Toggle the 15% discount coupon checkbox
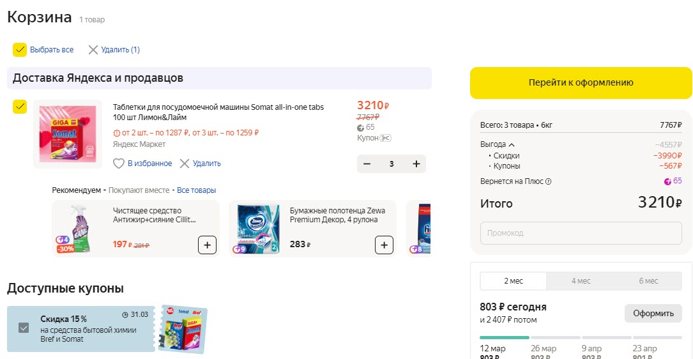693x359 pixels. point(24,328)
